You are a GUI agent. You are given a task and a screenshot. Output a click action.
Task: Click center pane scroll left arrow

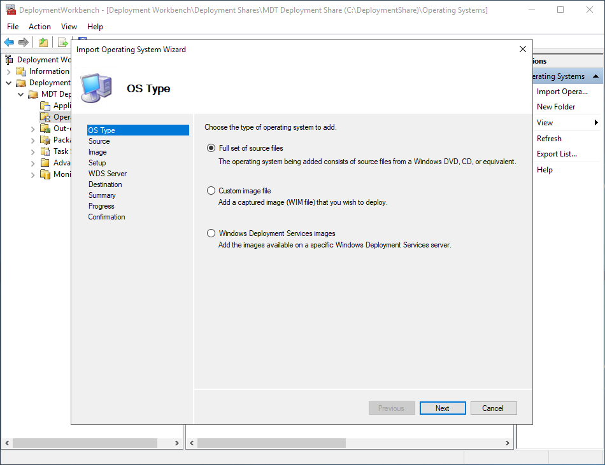[x=192, y=443]
